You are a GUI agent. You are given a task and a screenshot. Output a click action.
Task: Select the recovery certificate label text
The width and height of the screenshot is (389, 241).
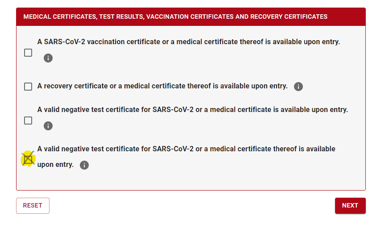[x=162, y=86]
